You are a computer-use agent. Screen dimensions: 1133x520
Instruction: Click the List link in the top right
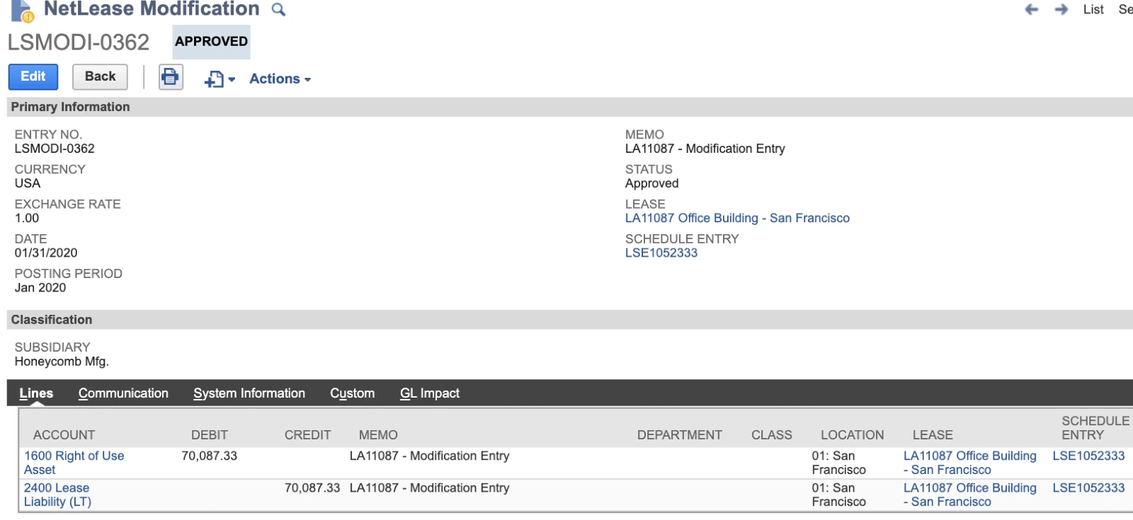1093,9
